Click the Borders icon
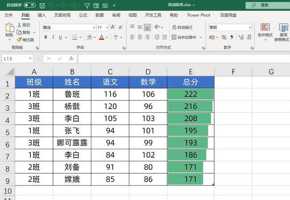290x200 pixels. [75, 37]
